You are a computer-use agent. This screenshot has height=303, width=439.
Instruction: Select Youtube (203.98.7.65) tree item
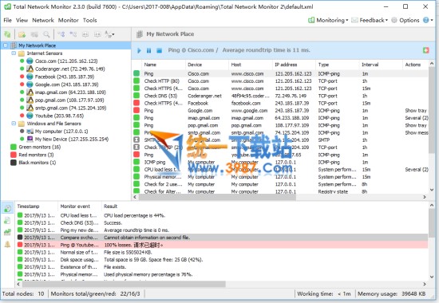[x=59, y=116]
